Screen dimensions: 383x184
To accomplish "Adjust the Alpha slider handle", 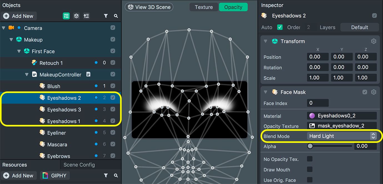I will click(310, 146).
